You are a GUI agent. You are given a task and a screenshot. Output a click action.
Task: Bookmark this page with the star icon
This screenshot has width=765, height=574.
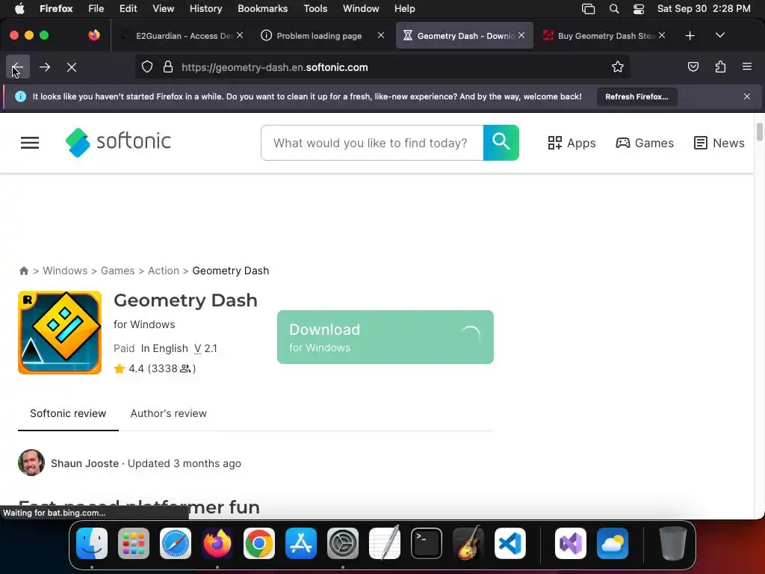click(x=618, y=67)
